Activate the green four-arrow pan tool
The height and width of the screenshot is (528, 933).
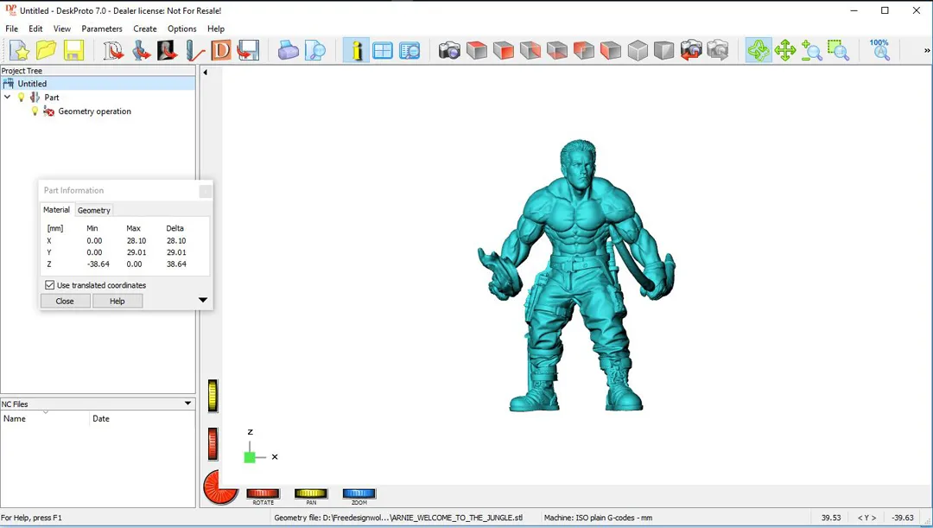[x=784, y=51]
